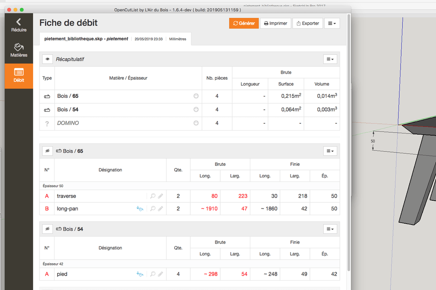Edit the pied part with pencil icon

tap(161, 274)
